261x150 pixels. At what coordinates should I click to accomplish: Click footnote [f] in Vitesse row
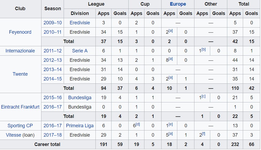click(204, 134)
